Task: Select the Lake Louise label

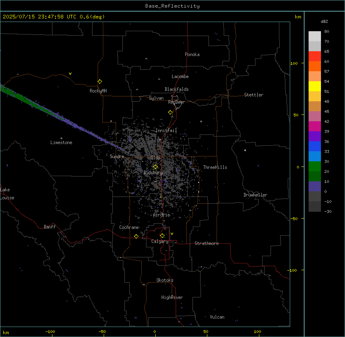Action: pos(7,194)
